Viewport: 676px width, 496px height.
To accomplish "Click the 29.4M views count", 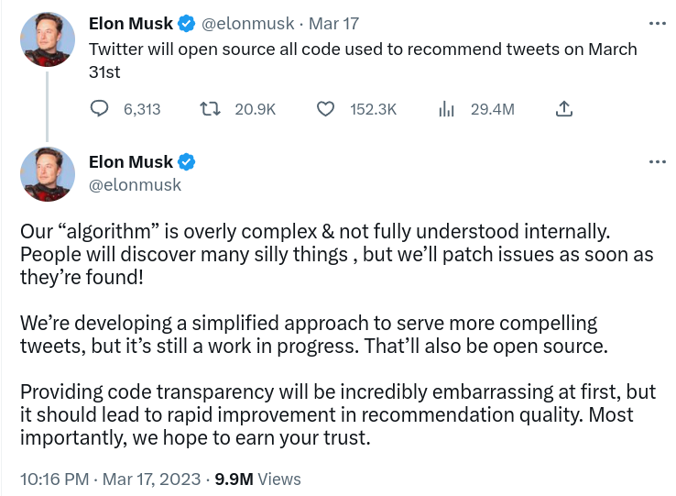I will pyautogui.click(x=493, y=109).
